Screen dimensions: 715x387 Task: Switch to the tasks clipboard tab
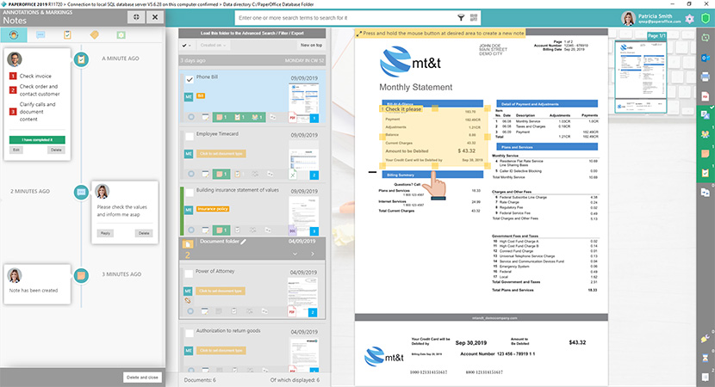click(67, 35)
